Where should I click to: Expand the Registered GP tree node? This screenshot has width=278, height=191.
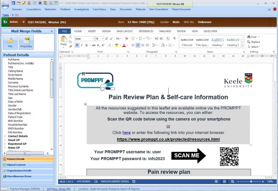click(5, 144)
